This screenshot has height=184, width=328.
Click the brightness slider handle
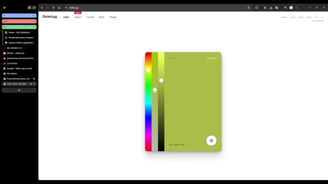coord(161,80)
